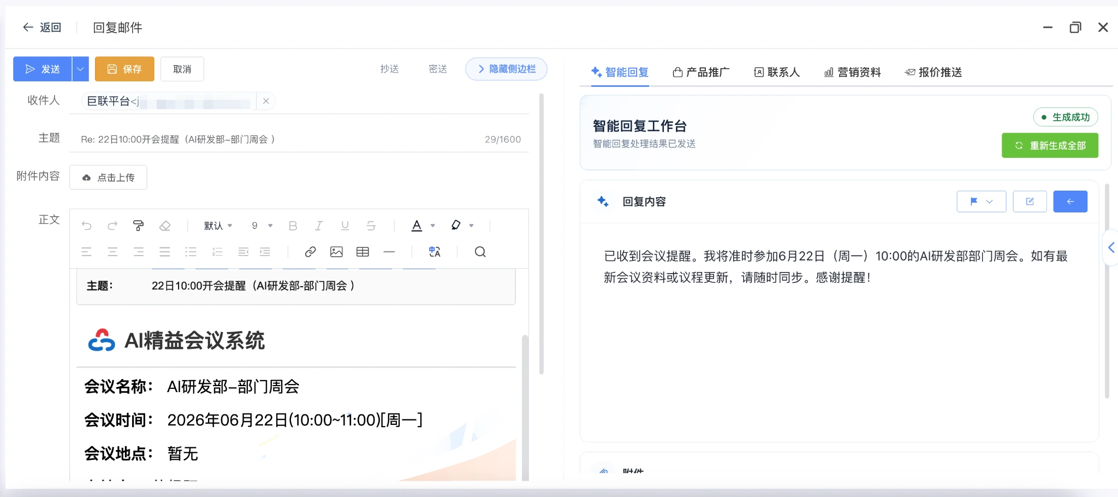Click 隐藏侧边栏 to hide sidebar
The height and width of the screenshot is (497, 1118).
click(506, 69)
